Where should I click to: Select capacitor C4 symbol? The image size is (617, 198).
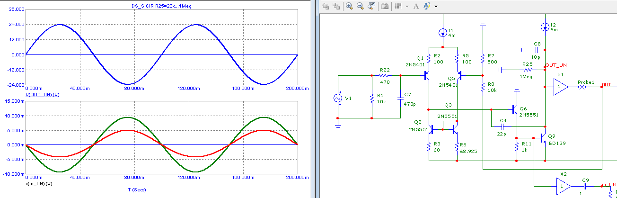(503, 127)
